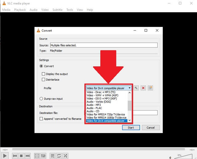
Task: Click the Destination file input field
Action: pyautogui.click(x=145, y=113)
